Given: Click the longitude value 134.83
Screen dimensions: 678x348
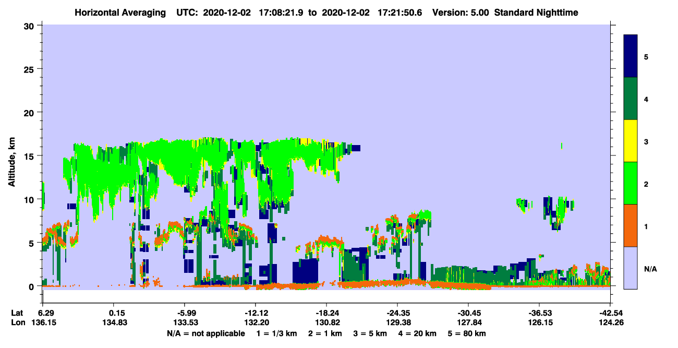Looking at the screenshot, I should coord(114,323).
